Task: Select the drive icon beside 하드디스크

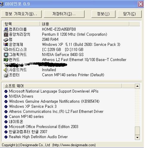Action: (x=6, y=49)
